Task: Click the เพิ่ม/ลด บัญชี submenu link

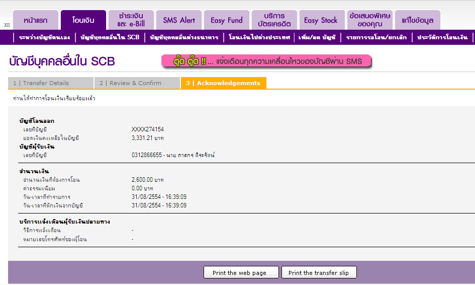Action: tap(317, 37)
